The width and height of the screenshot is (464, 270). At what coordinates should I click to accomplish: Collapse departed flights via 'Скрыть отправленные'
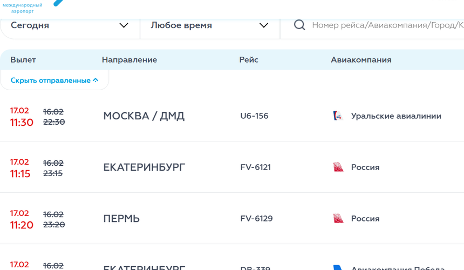(x=54, y=80)
